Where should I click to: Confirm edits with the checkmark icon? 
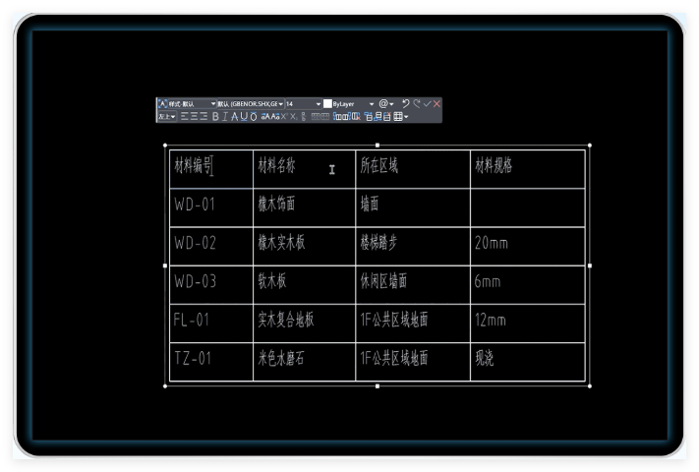427,103
